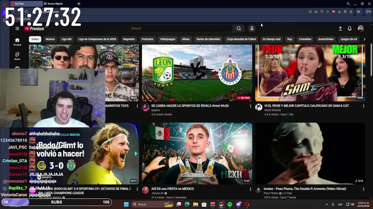Open options for Bodo/Glimt video
This screenshot has width=373, height=209.
pos(137,189)
